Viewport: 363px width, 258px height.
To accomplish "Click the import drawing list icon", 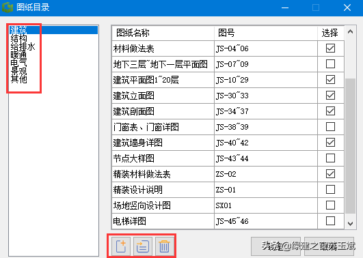I will (x=143, y=246).
